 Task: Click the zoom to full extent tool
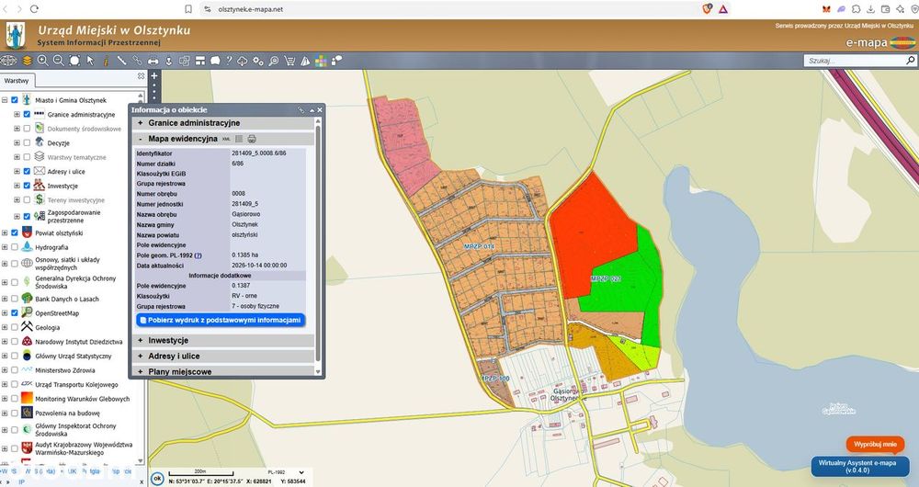click(x=74, y=61)
